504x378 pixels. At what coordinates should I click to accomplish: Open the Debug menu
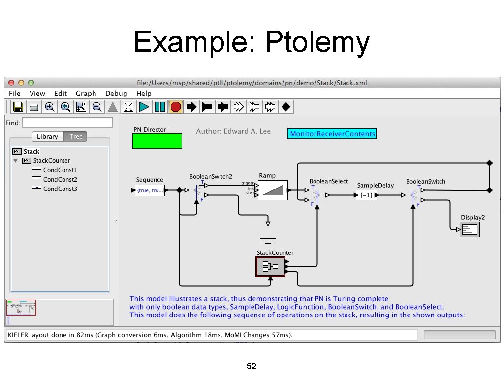point(116,94)
